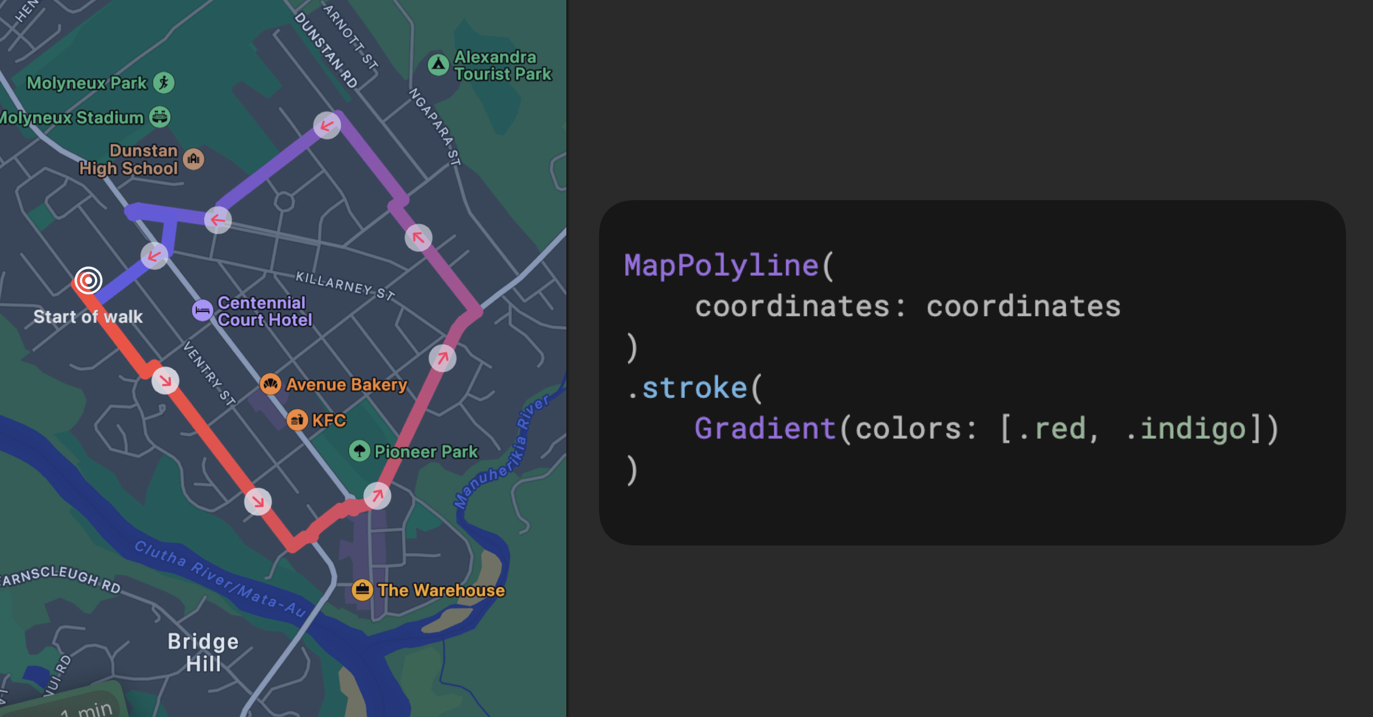
Task: Click the .stroke modifier in code
Action: click(x=687, y=388)
